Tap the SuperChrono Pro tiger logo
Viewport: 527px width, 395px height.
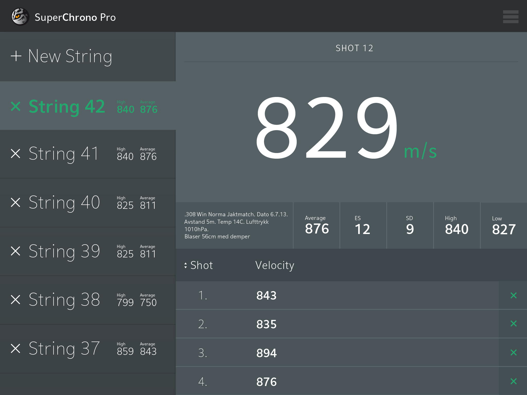[20, 17]
